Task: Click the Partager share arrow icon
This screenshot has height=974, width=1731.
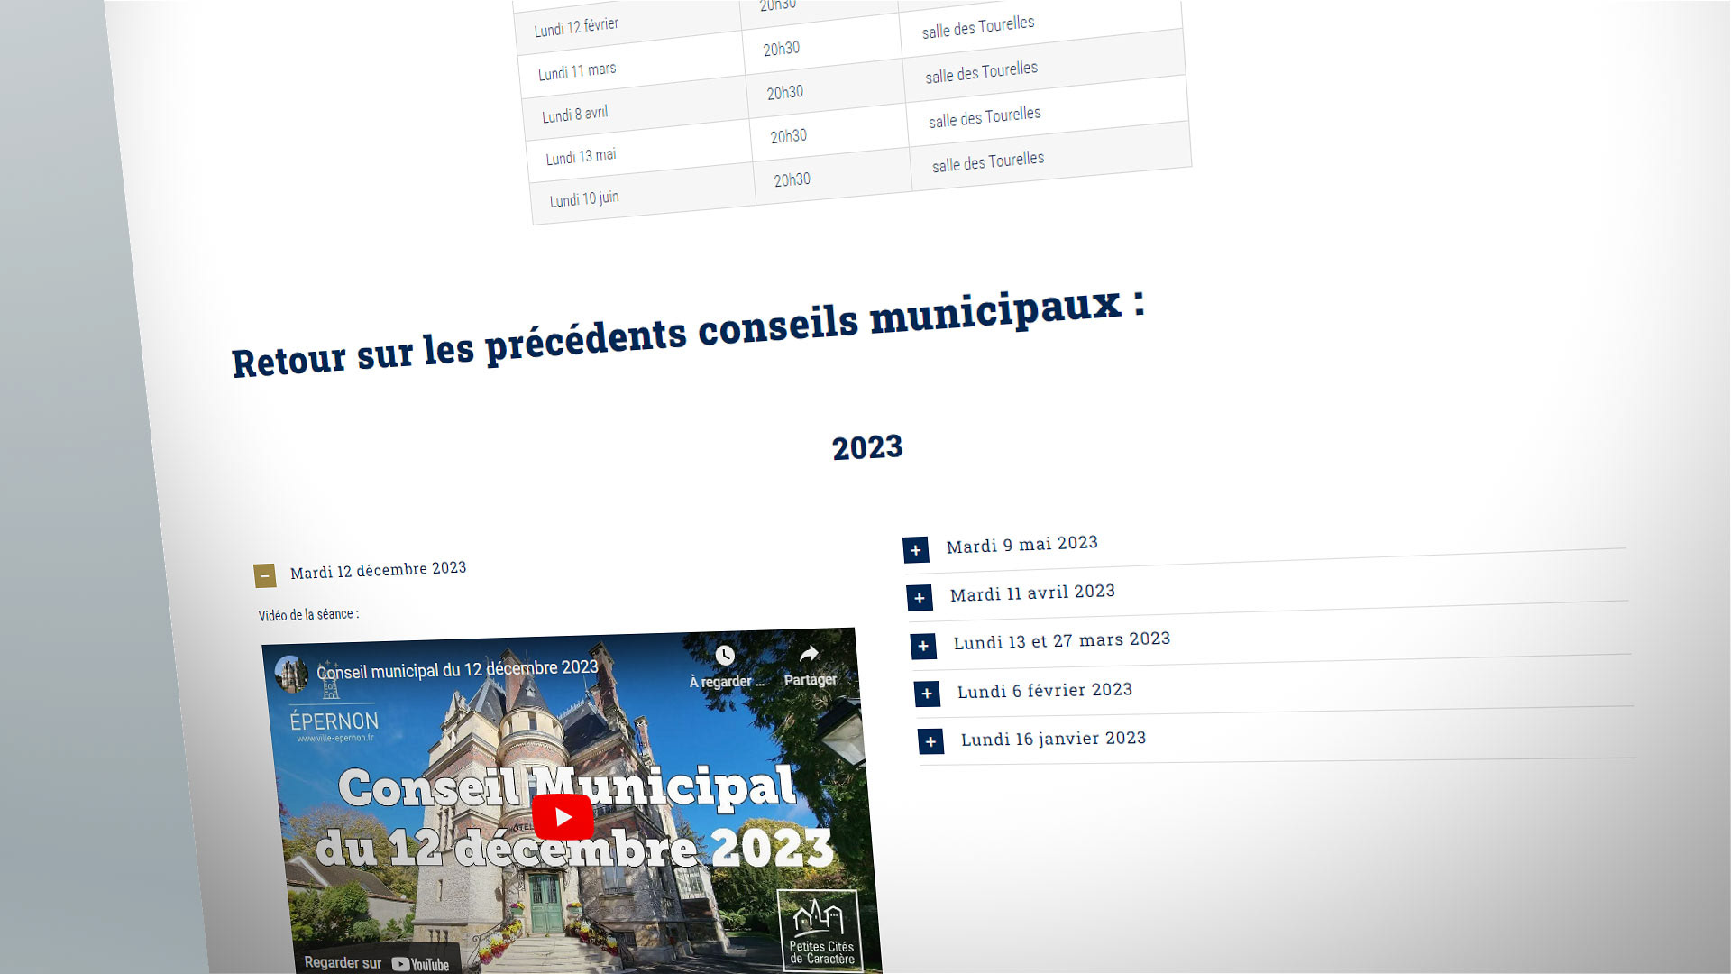Action: [x=809, y=654]
